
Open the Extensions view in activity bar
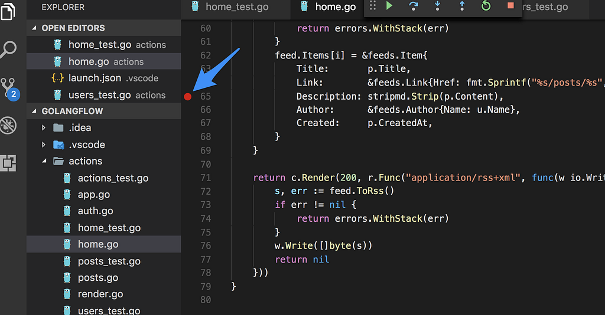[x=8, y=163]
